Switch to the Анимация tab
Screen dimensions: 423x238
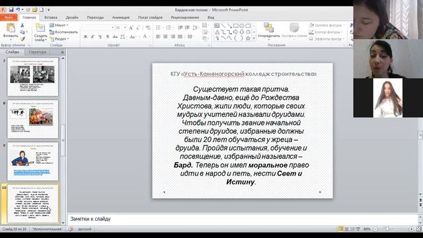120,17
